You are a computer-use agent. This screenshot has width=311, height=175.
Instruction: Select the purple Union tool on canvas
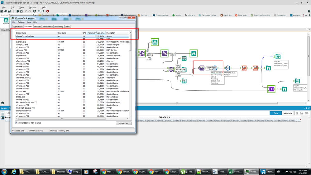point(271,89)
